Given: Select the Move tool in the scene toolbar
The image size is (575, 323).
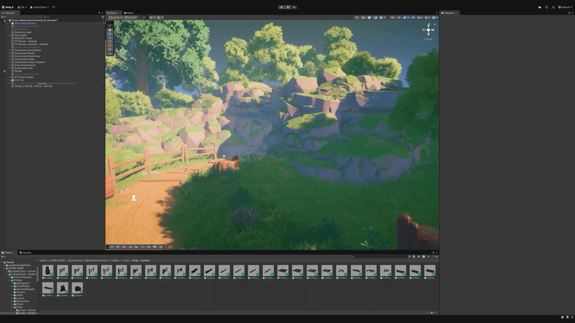Looking at the screenshot, I should 110,34.
